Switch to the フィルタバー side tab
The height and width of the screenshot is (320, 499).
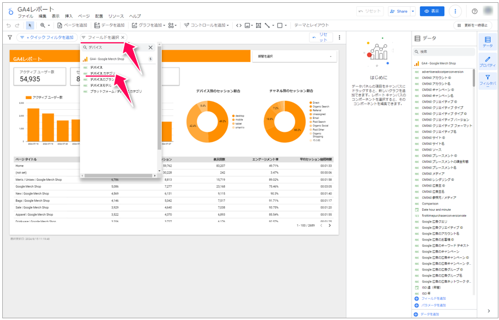pyautogui.click(x=488, y=80)
